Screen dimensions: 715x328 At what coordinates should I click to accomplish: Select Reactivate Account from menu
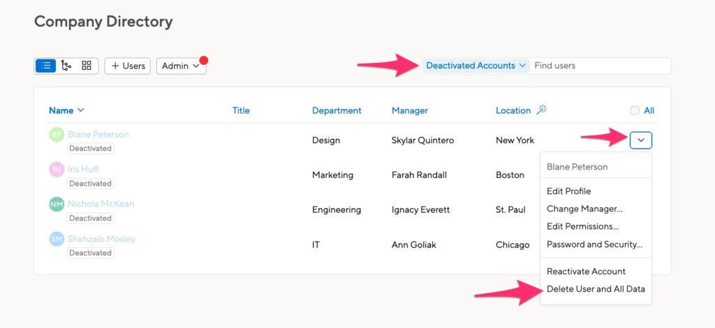586,271
